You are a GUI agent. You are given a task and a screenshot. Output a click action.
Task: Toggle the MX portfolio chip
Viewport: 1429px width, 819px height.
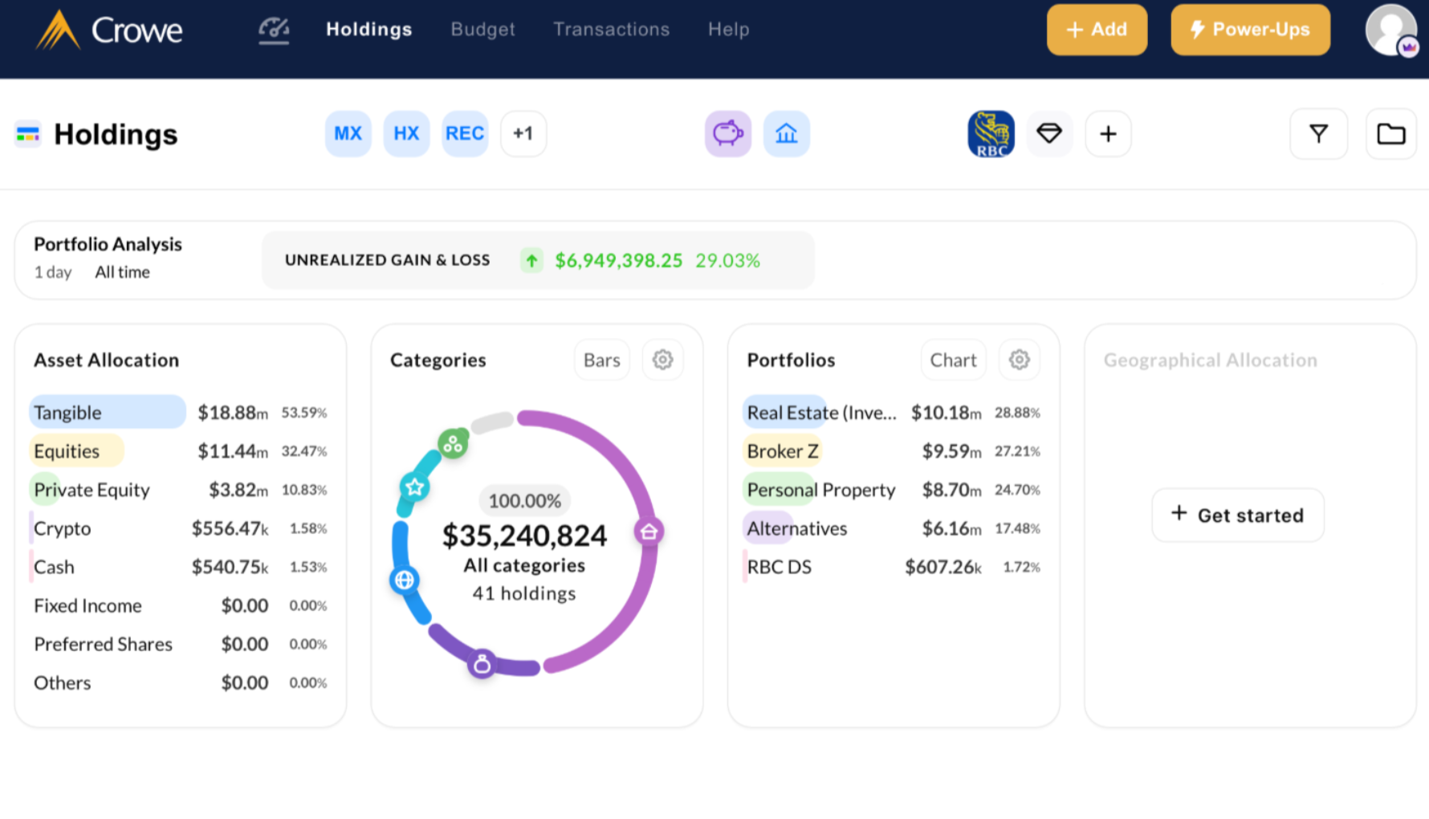(348, 133)
